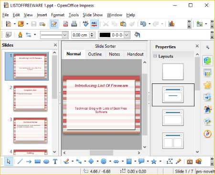215x175 pixels.
Task: Click the line width 0.00 cm field
Action: (x=80, y=35)
